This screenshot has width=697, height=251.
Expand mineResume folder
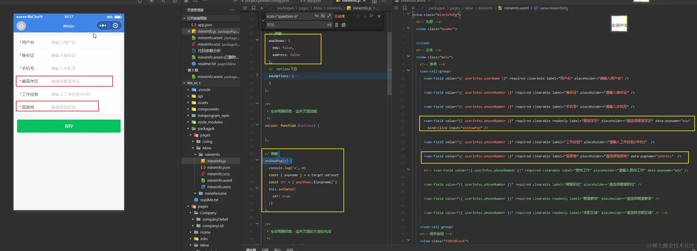(x=195, y=193)
